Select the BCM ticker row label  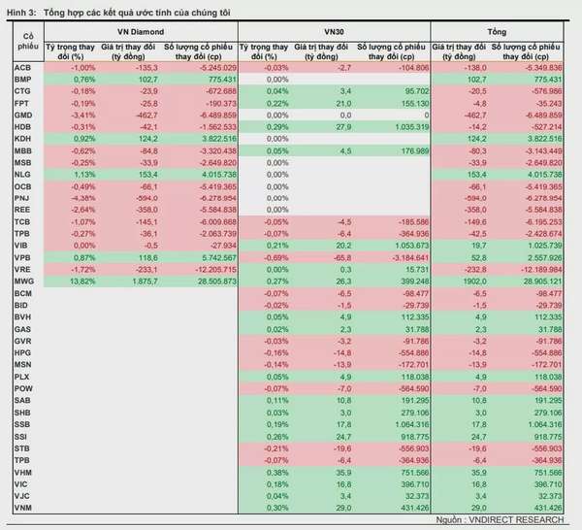coord(23,293)
